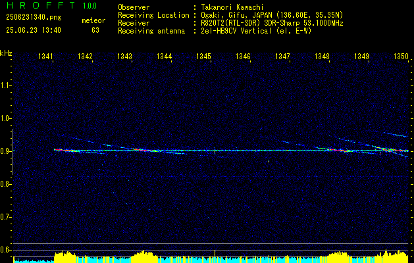Click the 0.9 kHz frequency label
Image resolution: width=414 pixels, height=263 pixels.
(5, 151)
